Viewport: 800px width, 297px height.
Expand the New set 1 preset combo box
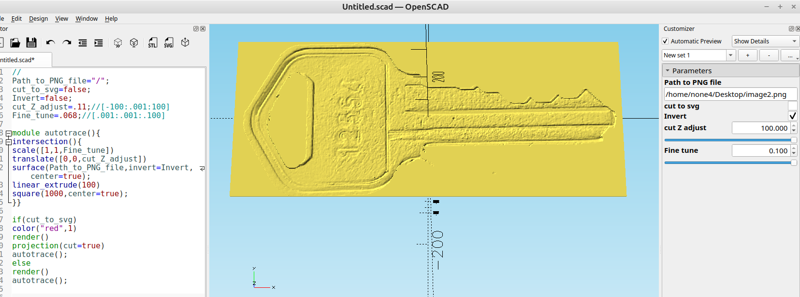pos(730,55)
